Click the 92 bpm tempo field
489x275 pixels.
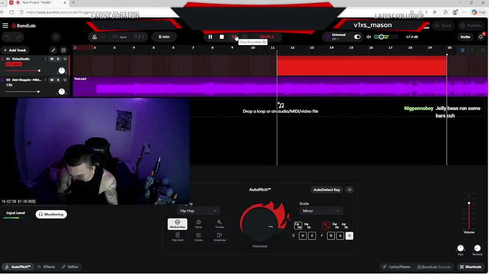point(119,37)
